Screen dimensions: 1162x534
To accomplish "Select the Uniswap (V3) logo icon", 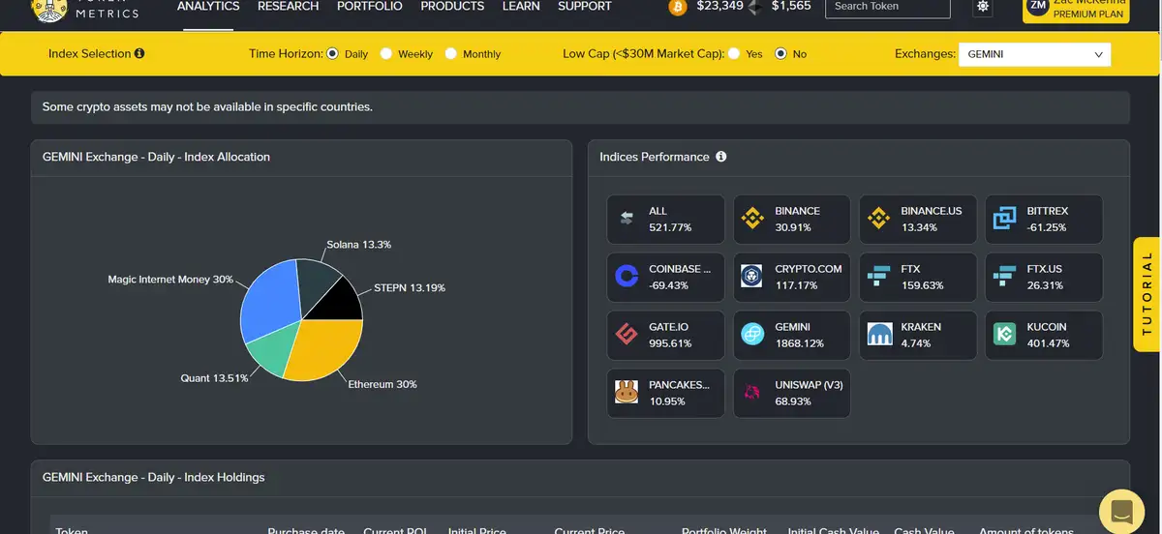I will [752, 393].
